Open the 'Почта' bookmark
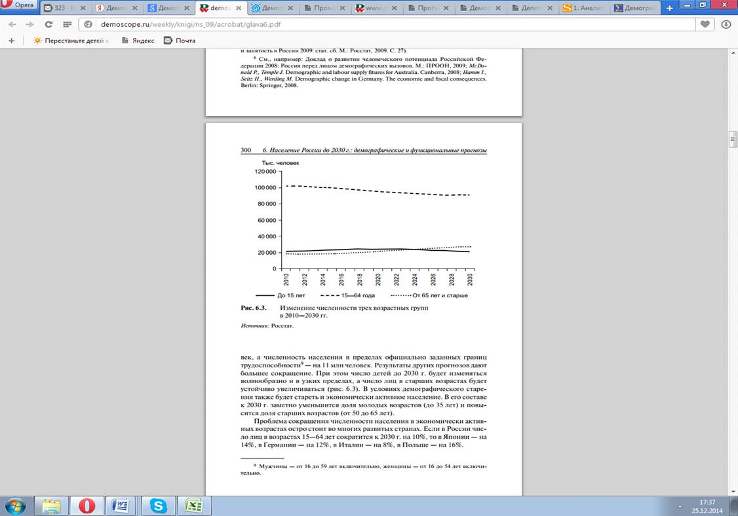738x516 pixels. point(180,41)
